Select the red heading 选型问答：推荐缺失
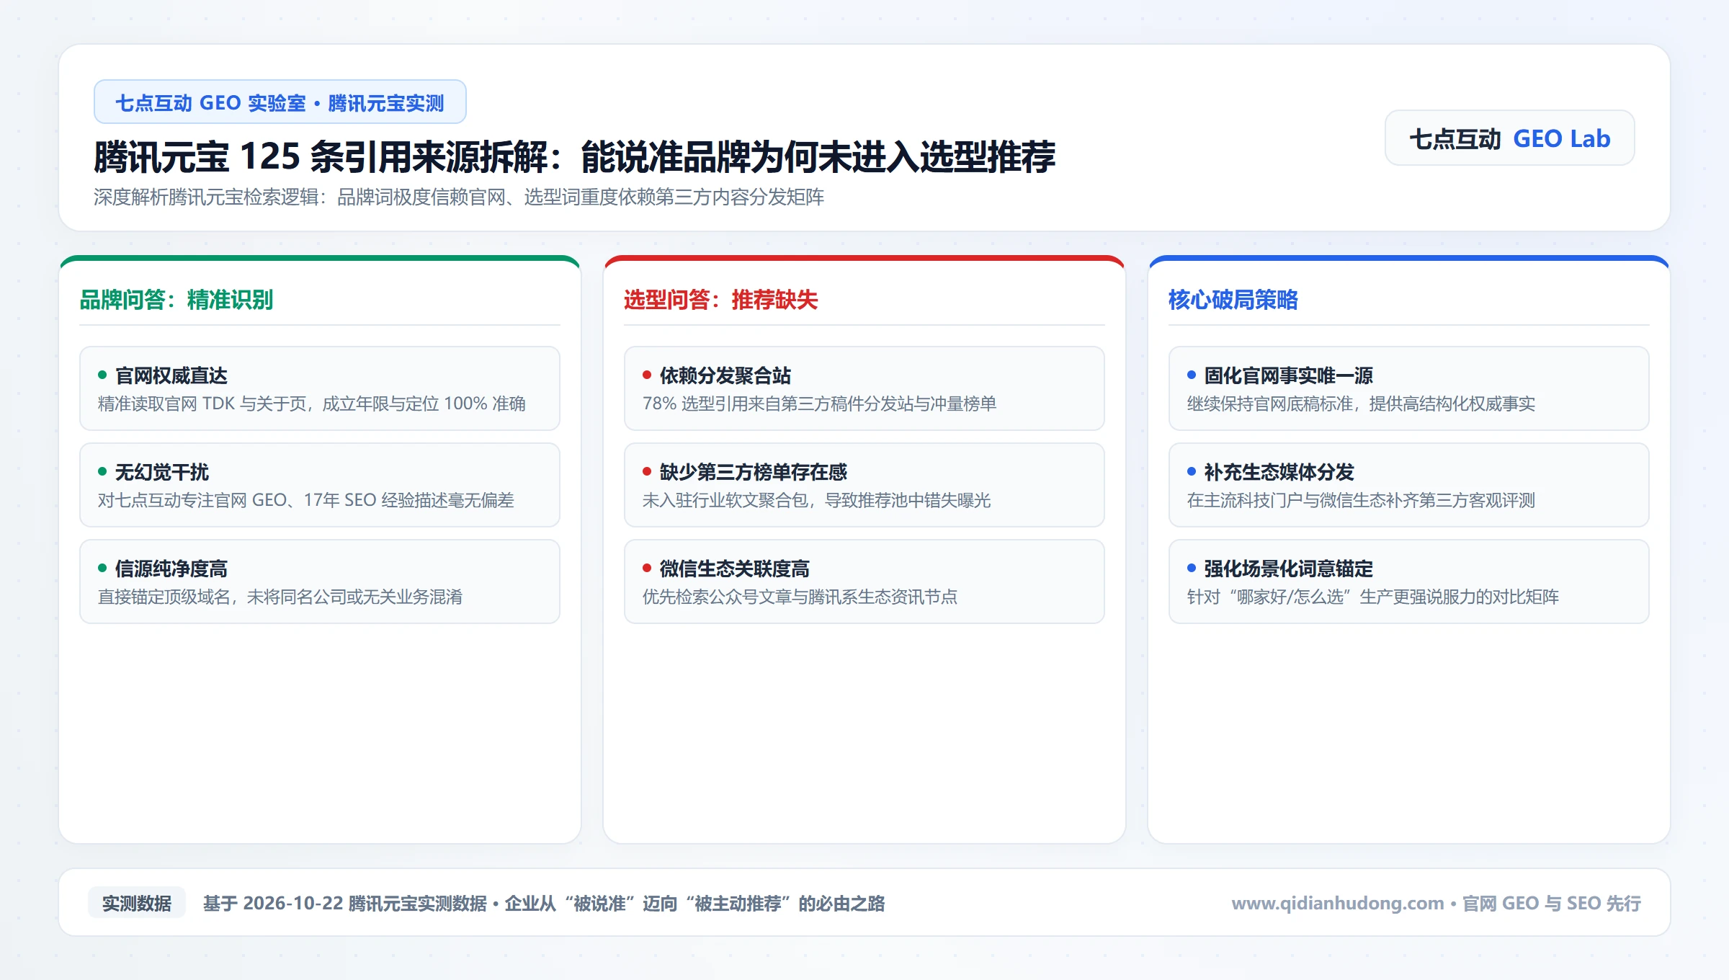This screenshot has width=1729, height=980. (721, 300)
